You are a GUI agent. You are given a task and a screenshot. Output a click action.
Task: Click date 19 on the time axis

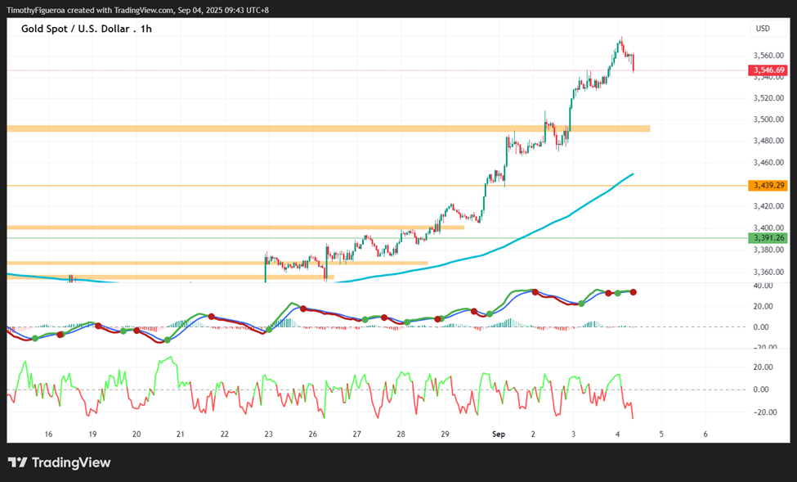click(x=92, y=435)
